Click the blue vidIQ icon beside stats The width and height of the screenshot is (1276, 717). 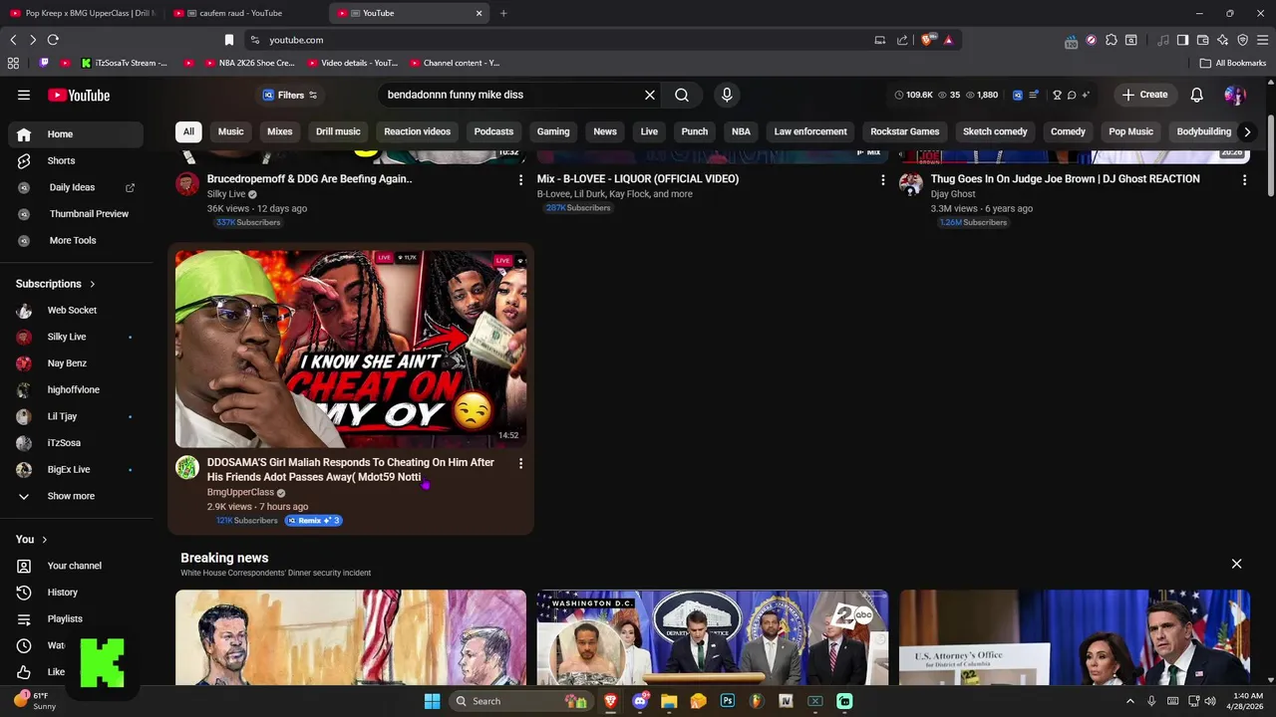[1018, 95]
